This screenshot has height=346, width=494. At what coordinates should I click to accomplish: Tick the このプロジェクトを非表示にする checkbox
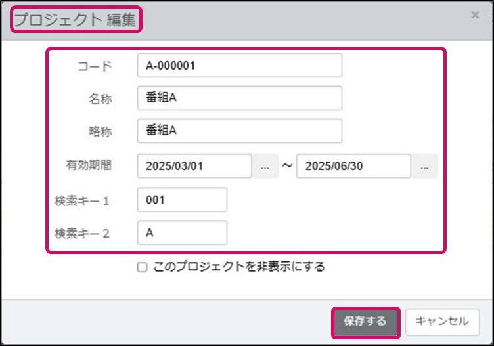coord(142,268)
